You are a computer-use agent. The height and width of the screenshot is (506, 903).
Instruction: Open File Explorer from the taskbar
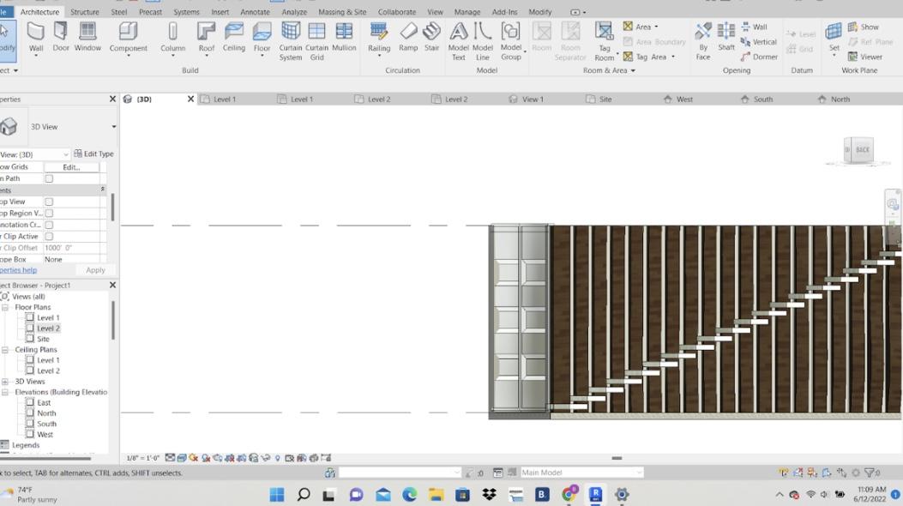pyautogui.click(x=436, y=494)
